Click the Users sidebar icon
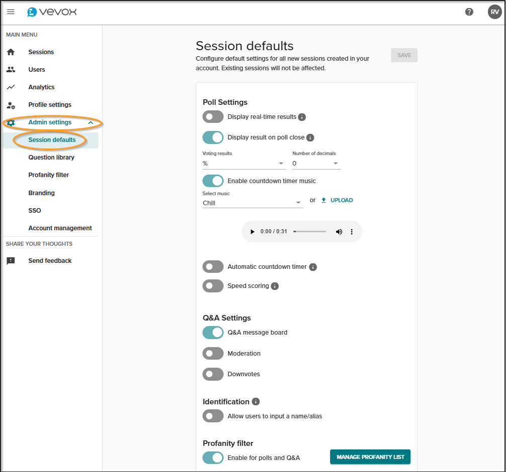The image size is (506, 472). tap(10, 69)
